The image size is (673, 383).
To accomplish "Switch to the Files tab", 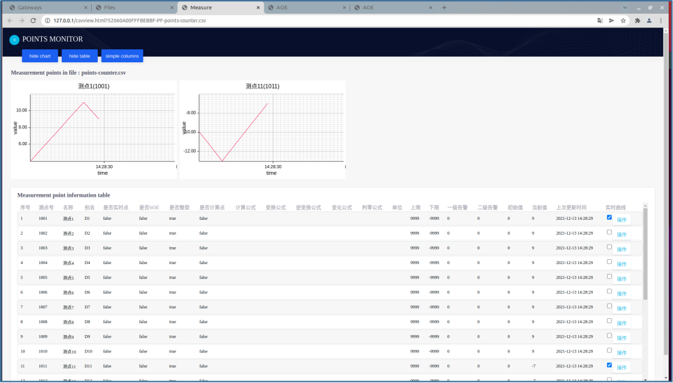I will point(134,7).
